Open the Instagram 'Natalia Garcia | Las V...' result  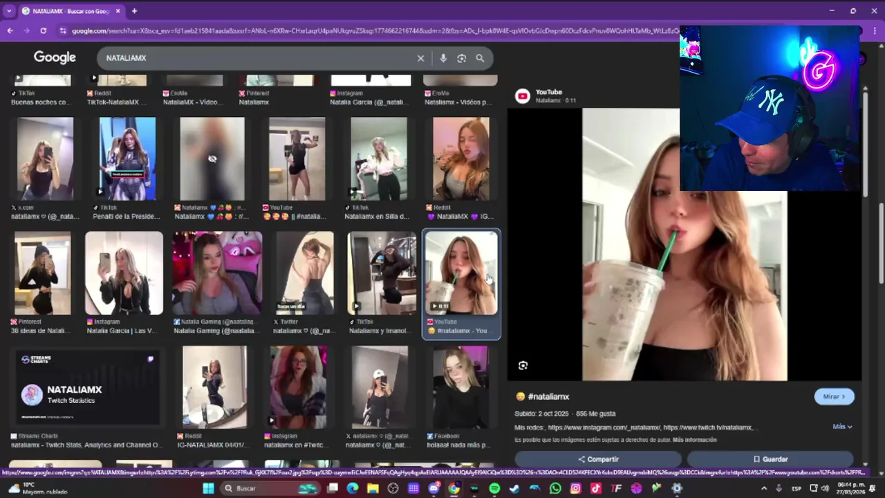click(124, 273)
